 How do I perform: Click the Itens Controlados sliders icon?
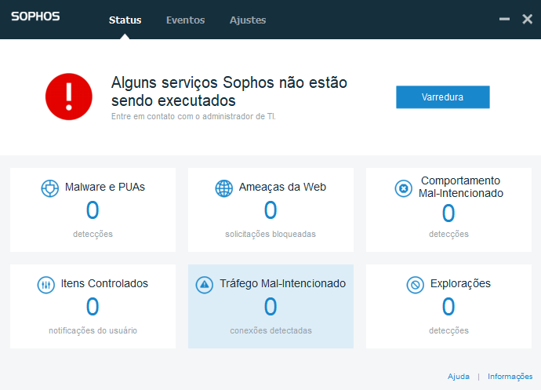(46, 285)
